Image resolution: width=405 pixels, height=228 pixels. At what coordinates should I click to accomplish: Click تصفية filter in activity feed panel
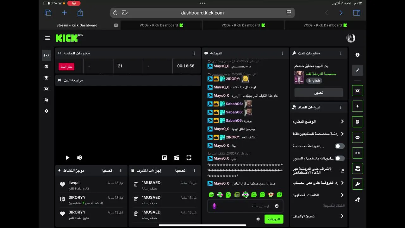click(107, 170)
